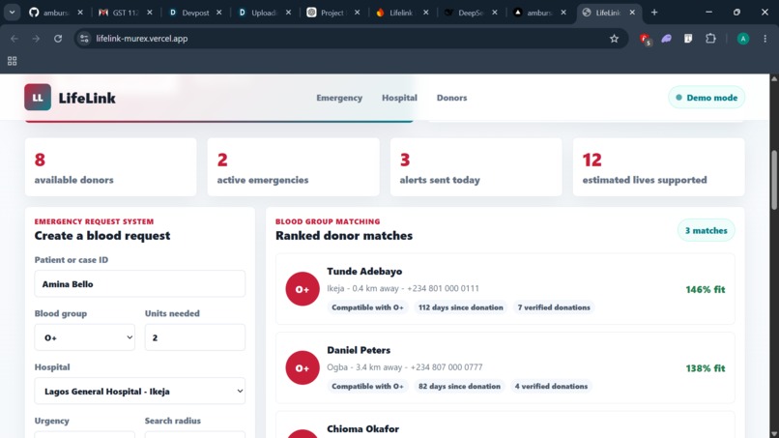Click the 112 days since donation tag
This screenshot has height=438, width=779.
[x=461, y=307]
